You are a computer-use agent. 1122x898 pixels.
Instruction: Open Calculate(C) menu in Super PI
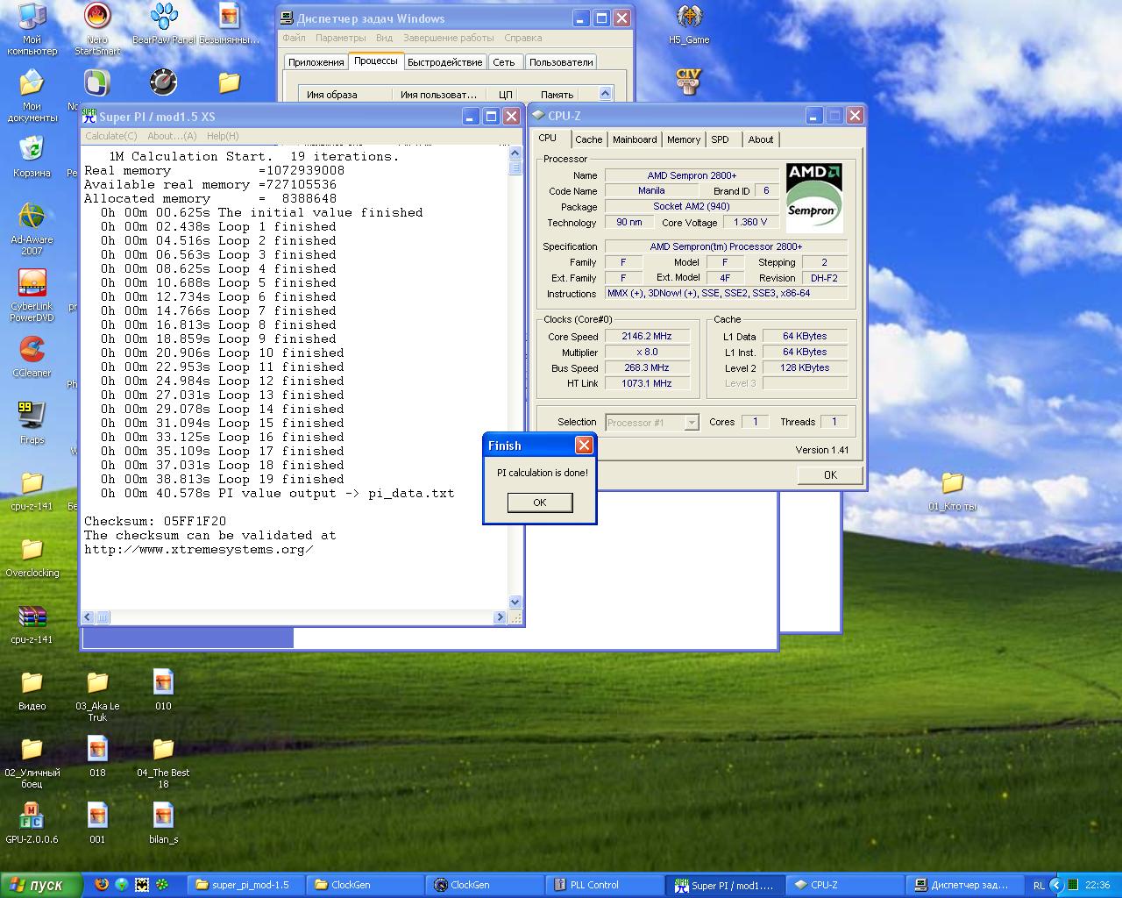[x=110, y=136]
